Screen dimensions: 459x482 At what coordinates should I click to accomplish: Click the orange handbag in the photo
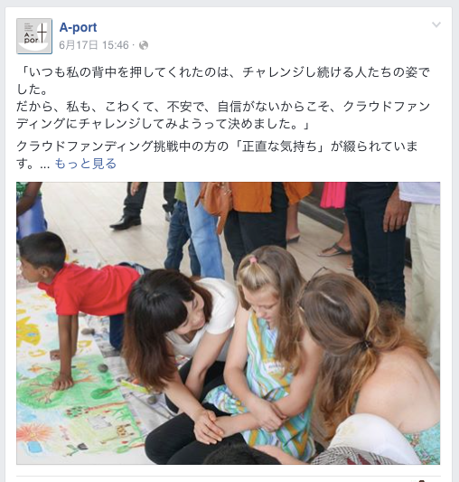(215, 202)
